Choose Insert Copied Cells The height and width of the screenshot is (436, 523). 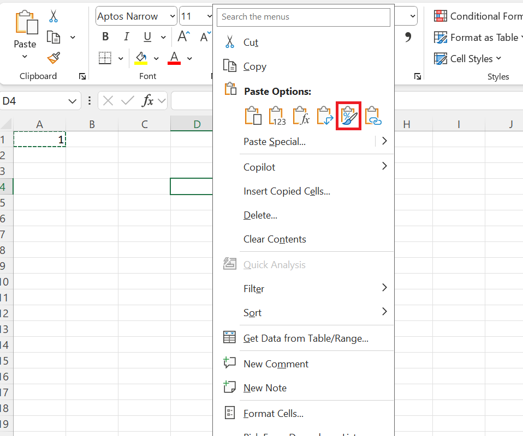coord(303,191)
